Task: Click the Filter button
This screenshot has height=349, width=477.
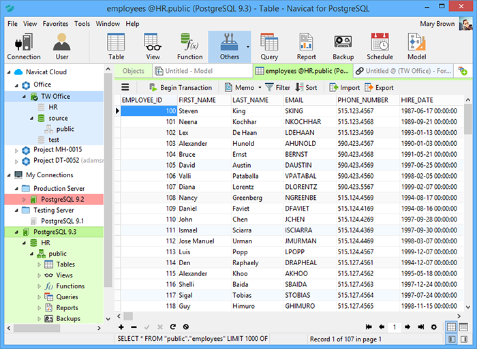Action: point(278,88)
